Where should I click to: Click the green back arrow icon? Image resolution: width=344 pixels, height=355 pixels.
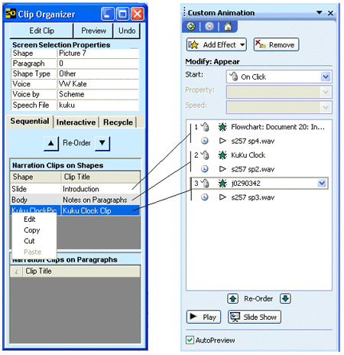191,26
